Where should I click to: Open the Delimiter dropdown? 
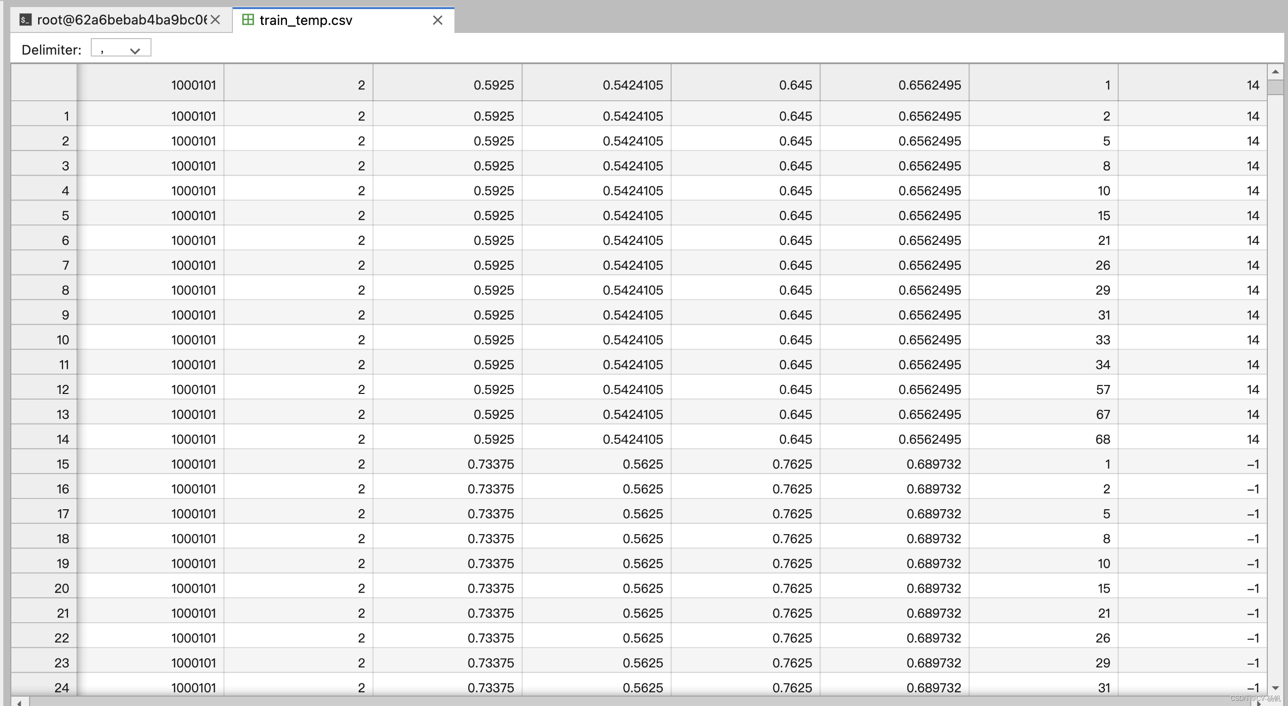(120, 49)
